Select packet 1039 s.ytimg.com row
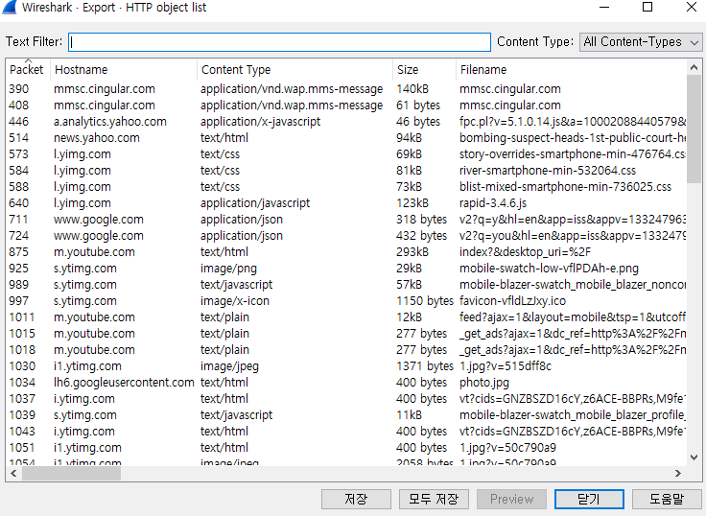 pos(346,415)
